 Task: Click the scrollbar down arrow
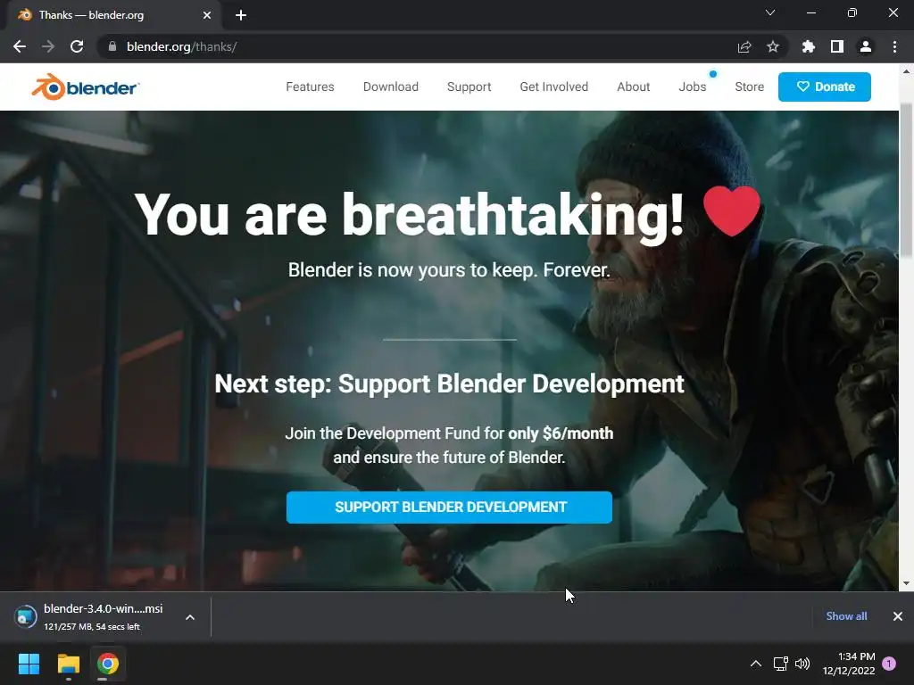906,583
